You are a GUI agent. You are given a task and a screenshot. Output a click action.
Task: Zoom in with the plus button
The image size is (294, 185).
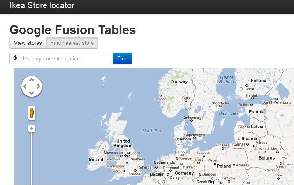click(32, 128)
